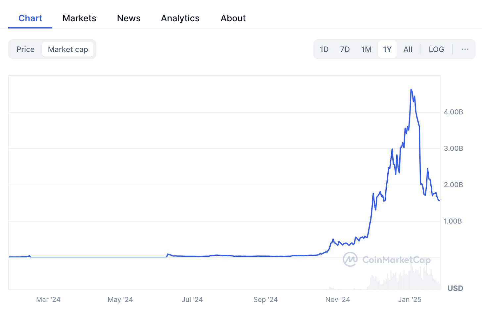This screenshot has height=321, width=482.
Task: Open the News tab
Action: [x=129, y=18]
